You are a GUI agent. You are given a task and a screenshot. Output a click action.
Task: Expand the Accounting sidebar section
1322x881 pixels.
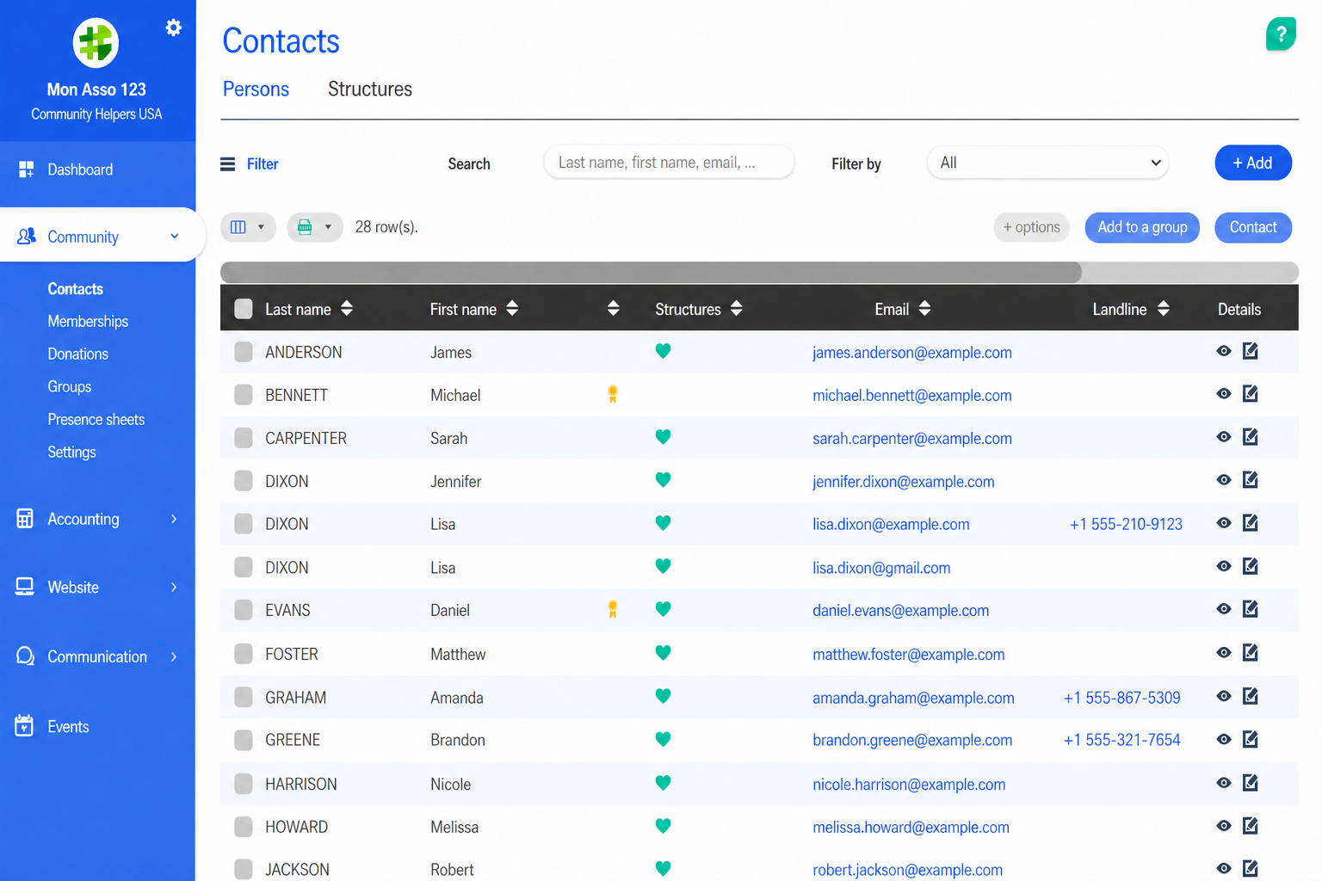tap(98, 519)
